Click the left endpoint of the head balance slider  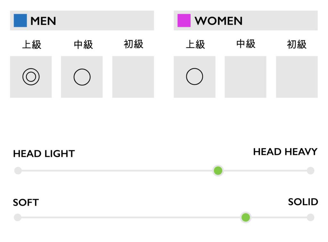[x=18, y=171]
